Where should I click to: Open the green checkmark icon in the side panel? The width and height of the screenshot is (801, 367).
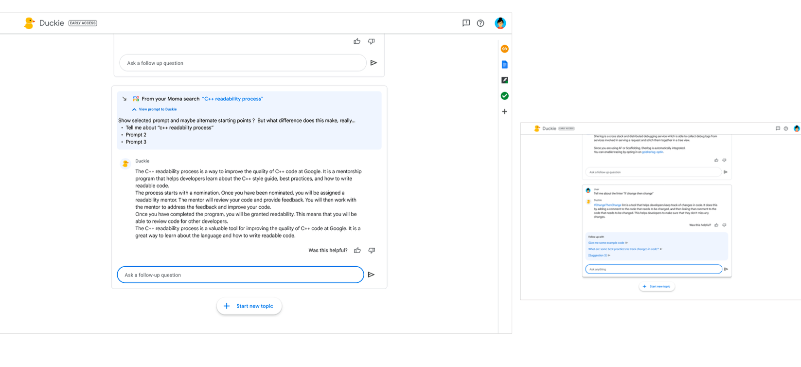[505, 96]
